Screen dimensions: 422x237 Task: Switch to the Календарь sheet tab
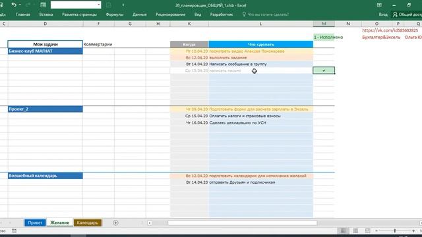pos(88,223)
